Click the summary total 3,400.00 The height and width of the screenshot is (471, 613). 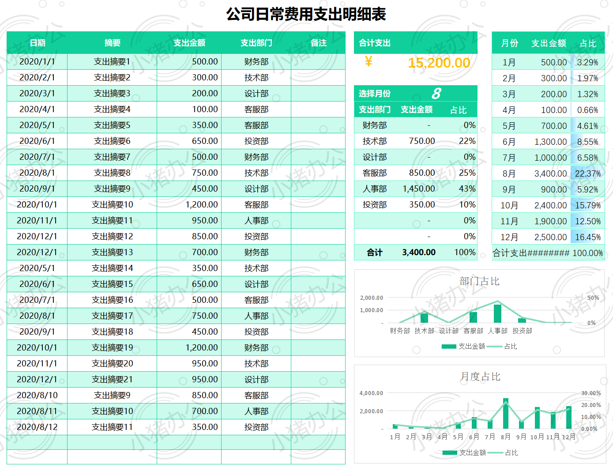[419, 252]
